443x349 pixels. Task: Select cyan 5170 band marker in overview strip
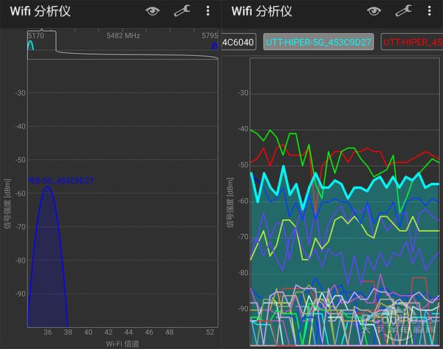pos(30,46)
